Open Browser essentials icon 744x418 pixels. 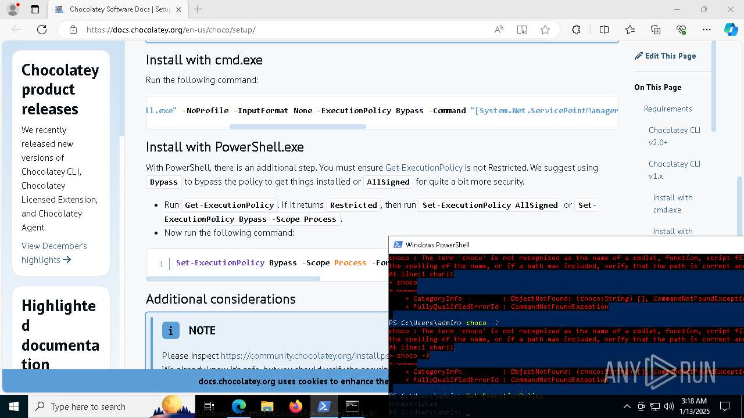coord(681,30)
